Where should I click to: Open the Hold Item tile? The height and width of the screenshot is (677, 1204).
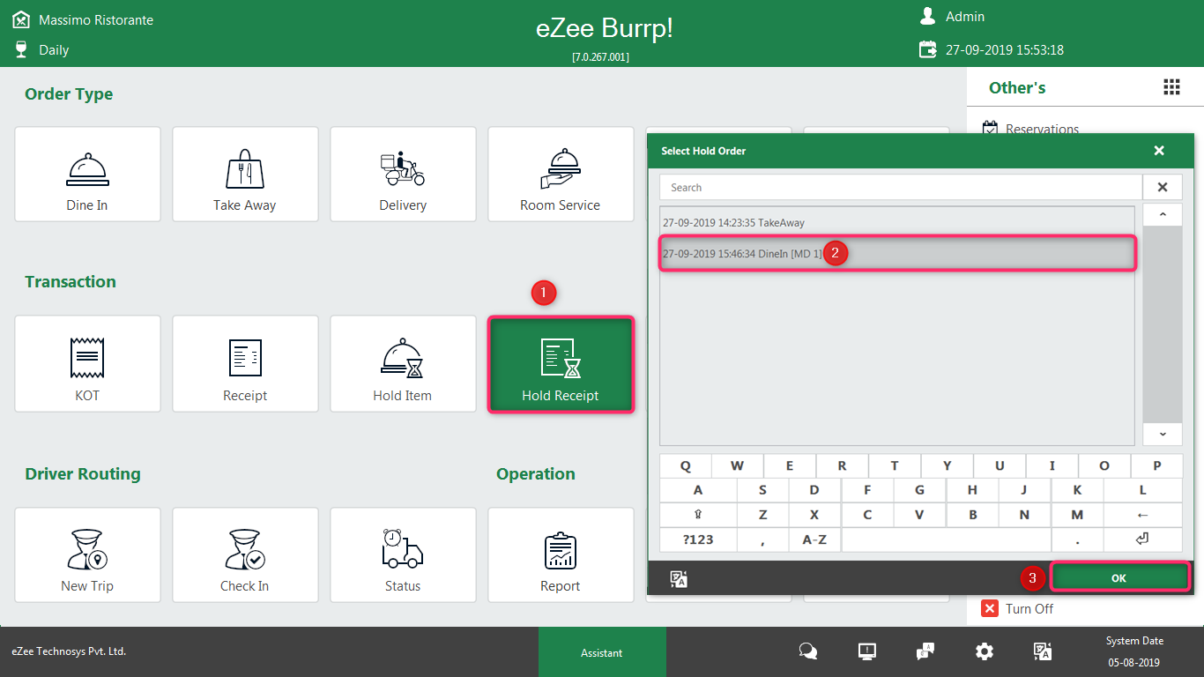click(403, 364)
